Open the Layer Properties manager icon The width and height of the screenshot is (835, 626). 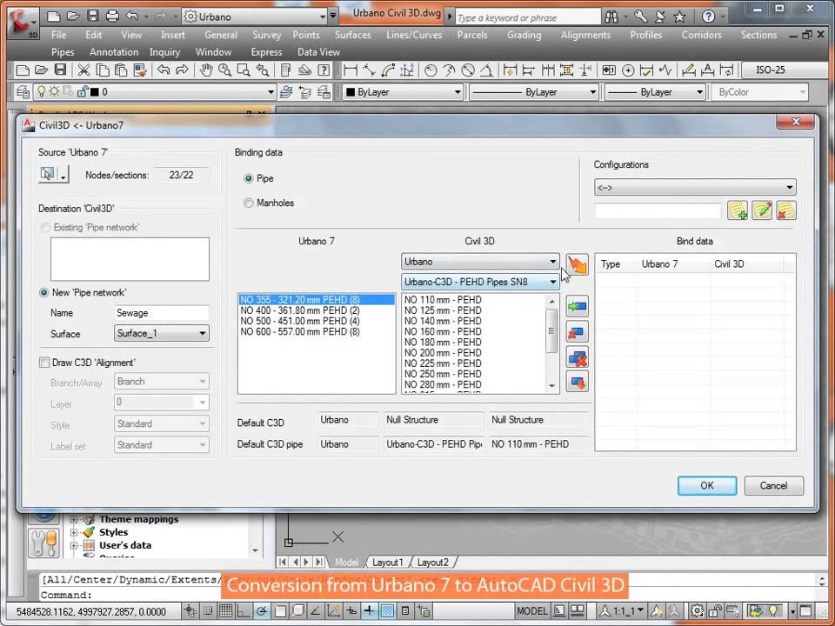point(23,92)
